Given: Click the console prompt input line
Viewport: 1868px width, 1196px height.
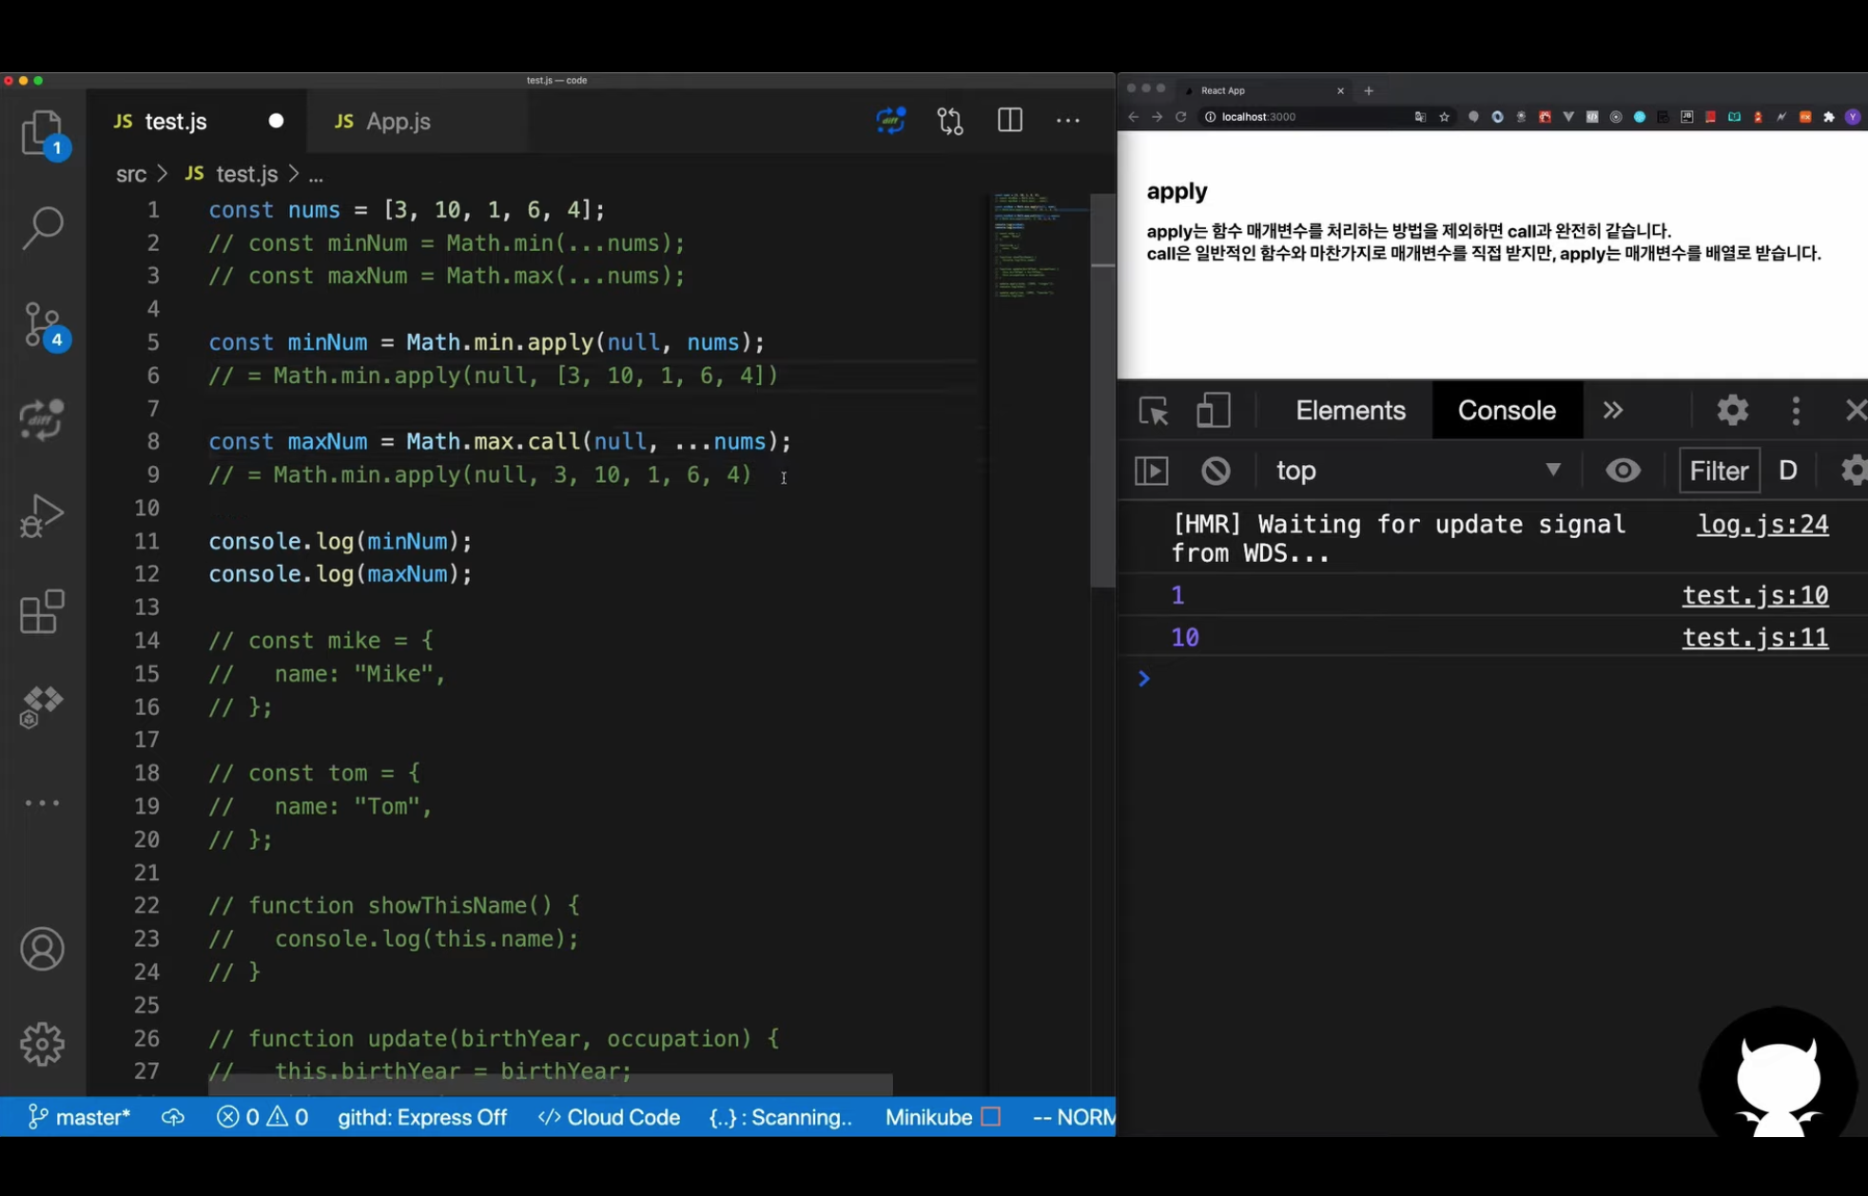Looking at the screenshot, I should point(1503,679).
